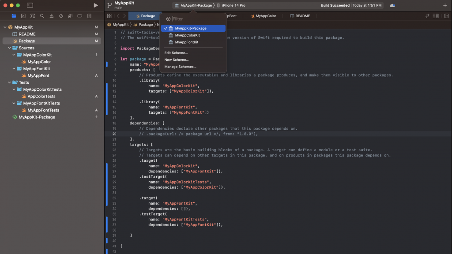This screenshot has height=254, width=452.
Task: Collapse the MyAppFontKit folder
Action: [x=14, y=68]
